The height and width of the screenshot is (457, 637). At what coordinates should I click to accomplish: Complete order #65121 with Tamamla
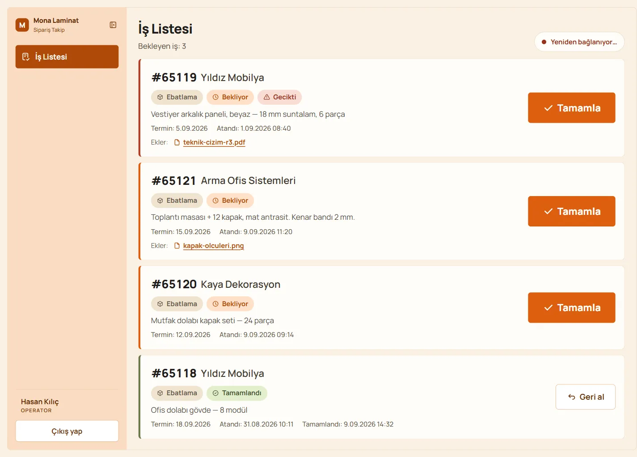point(571,211)
